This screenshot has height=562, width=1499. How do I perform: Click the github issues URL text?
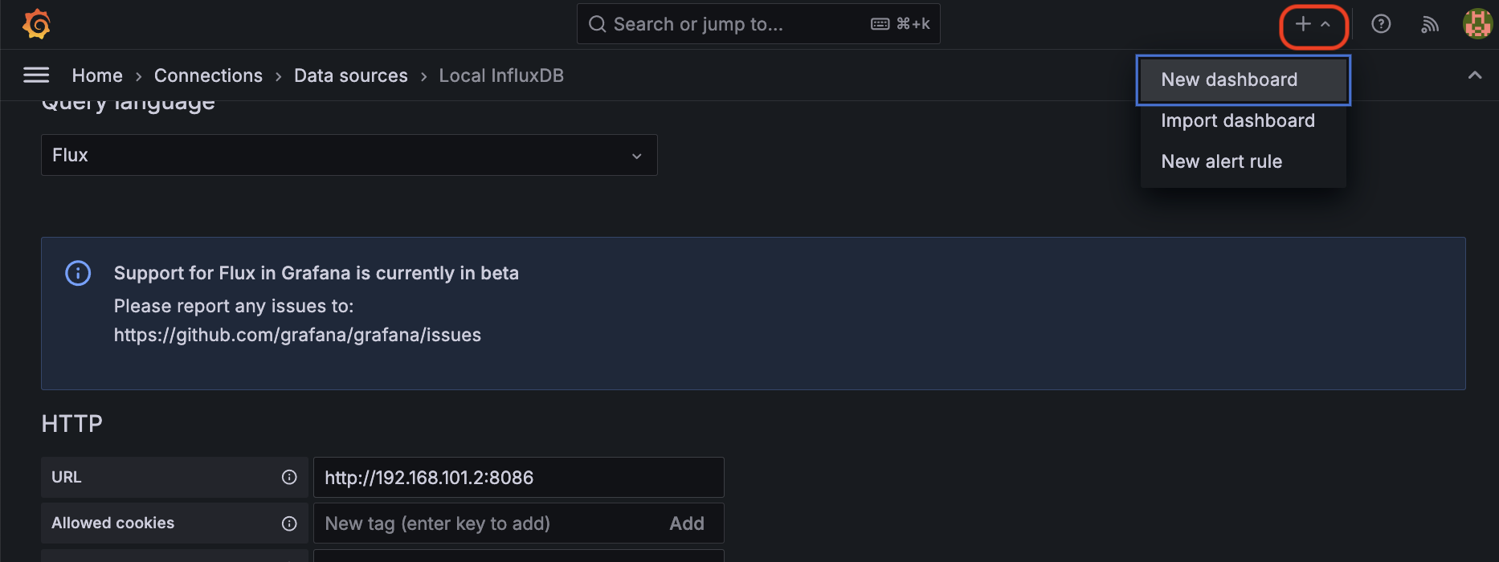pos(297,335)
